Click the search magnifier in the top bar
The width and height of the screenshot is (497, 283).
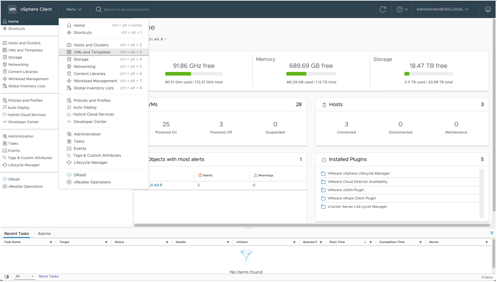(x=99, y=9)
